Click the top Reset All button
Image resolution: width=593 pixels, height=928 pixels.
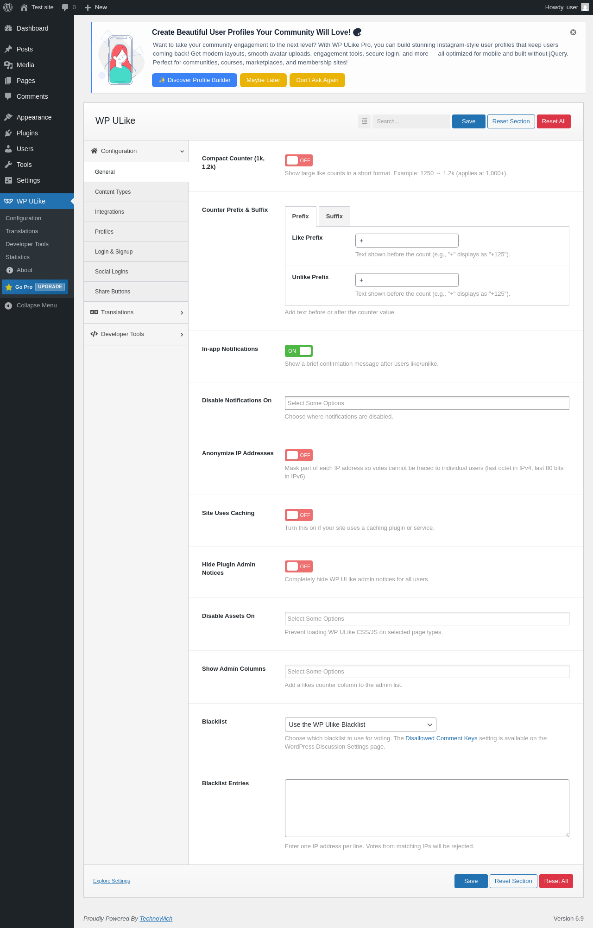coord(554,121)
